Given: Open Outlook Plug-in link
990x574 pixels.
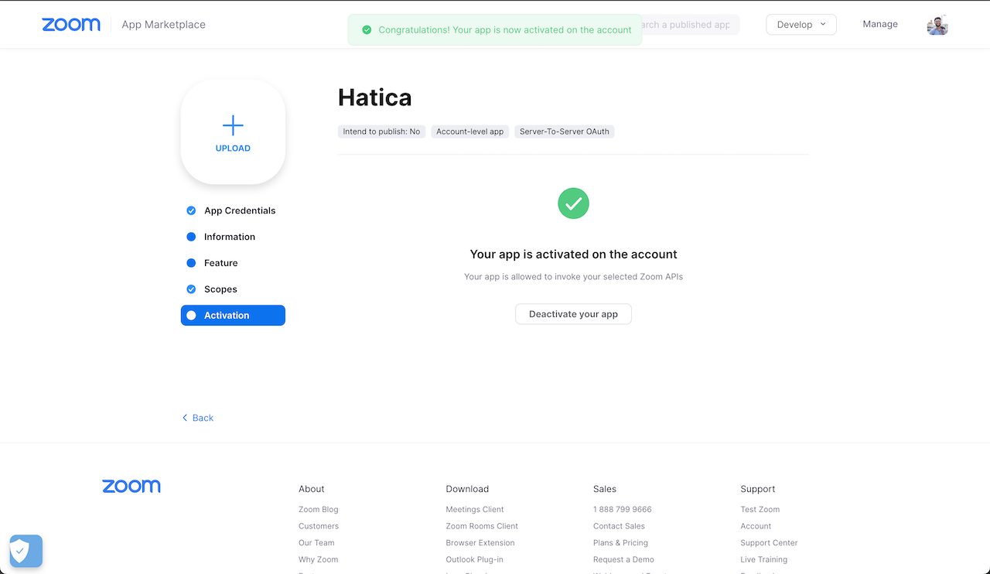Looking at the screenshot, I should point(474,559).
